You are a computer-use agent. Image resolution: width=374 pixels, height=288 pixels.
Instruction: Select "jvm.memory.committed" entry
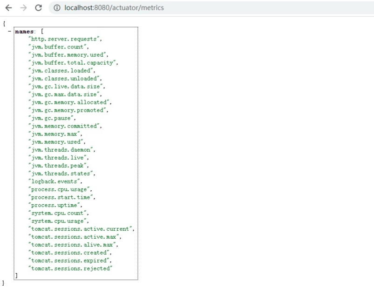pyautogui.click(x=64, y=126)
